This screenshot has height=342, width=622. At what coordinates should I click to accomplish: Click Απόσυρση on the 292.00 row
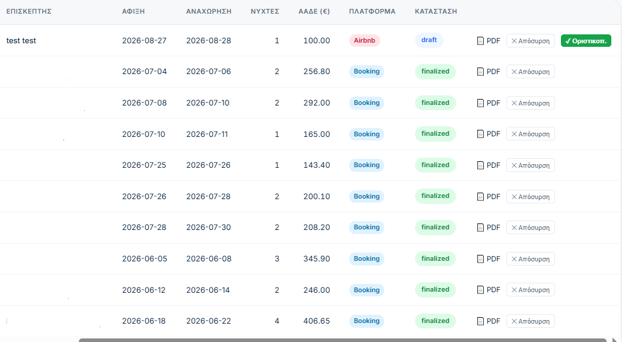[530, 103]
